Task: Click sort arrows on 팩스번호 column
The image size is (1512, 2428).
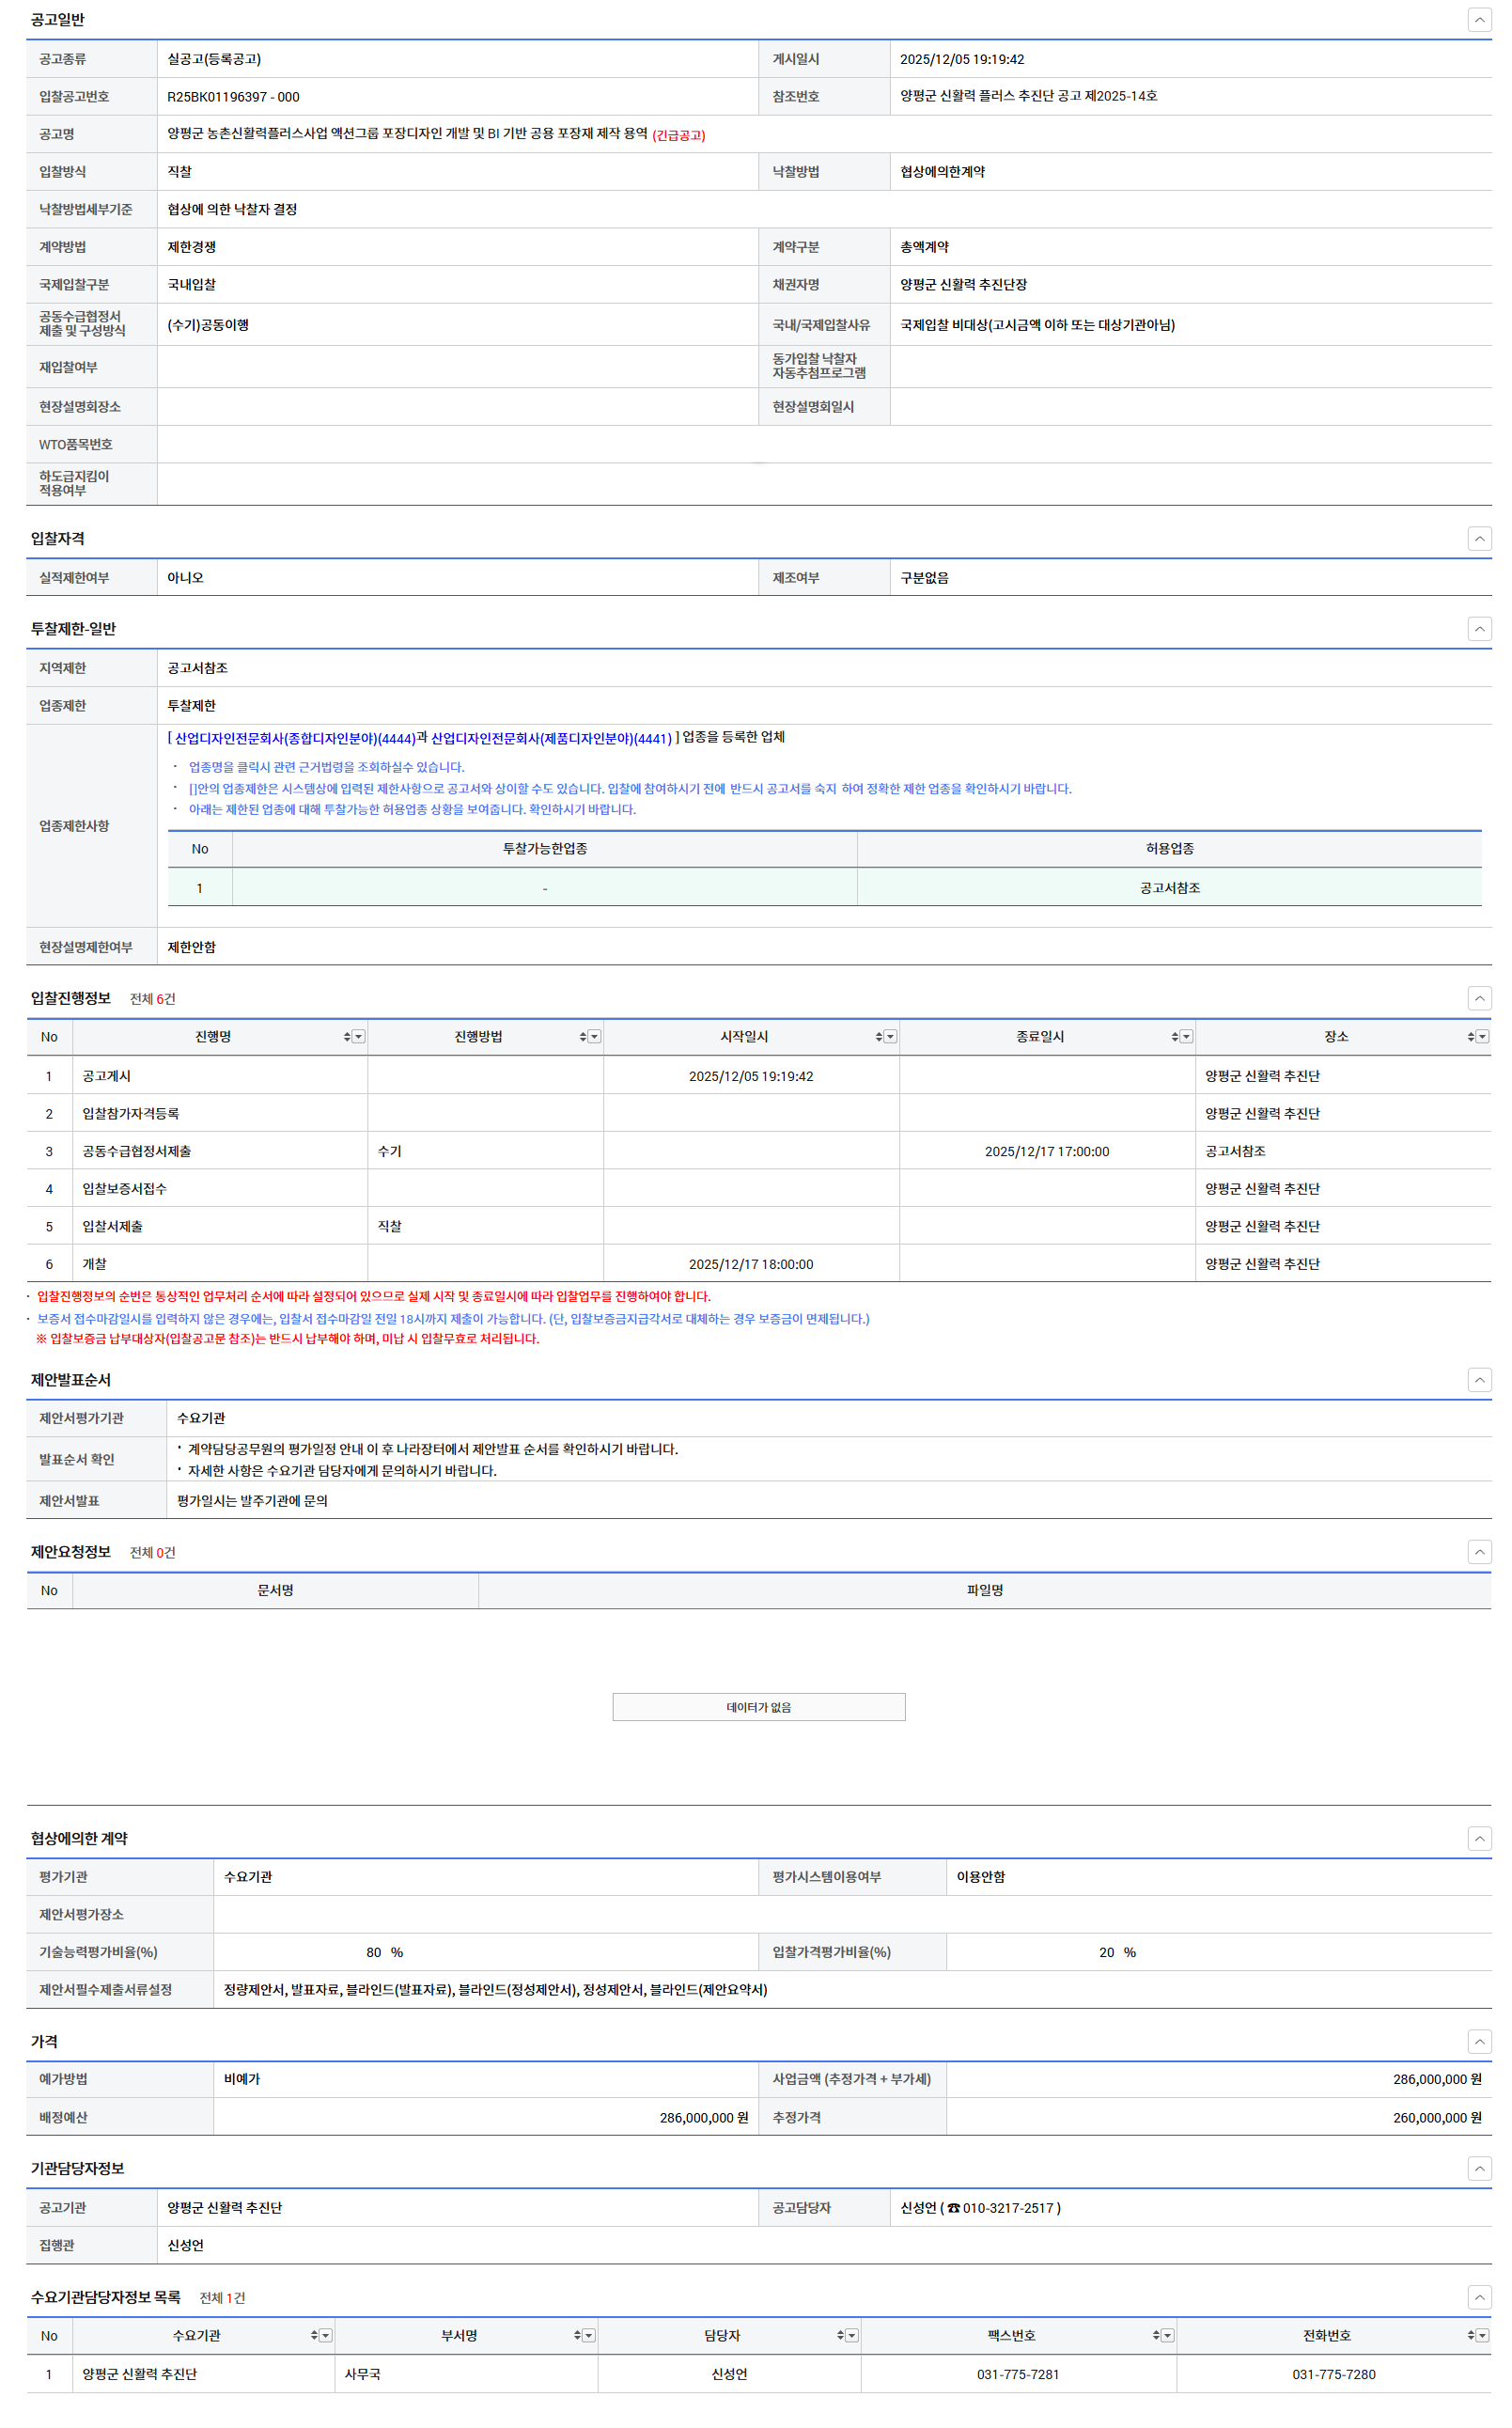Action: 1156,2336
